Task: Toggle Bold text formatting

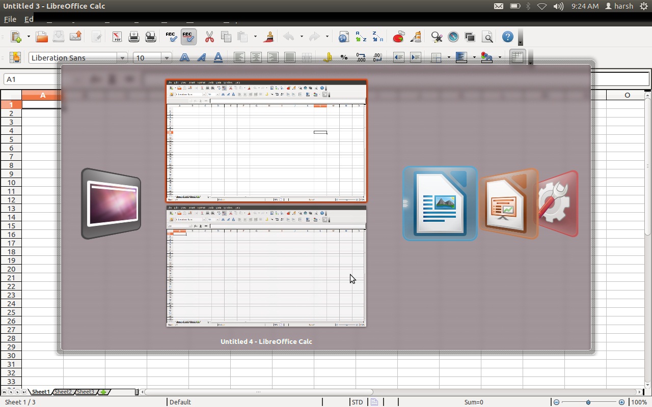Action: (x=184, y=57)
